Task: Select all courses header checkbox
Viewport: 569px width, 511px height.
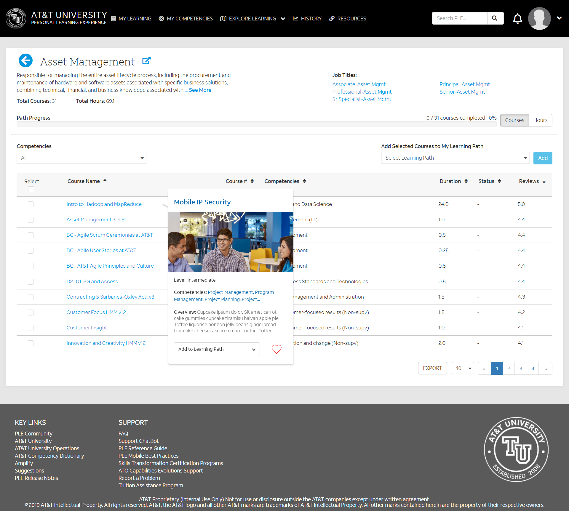Action: click(31, 189)
